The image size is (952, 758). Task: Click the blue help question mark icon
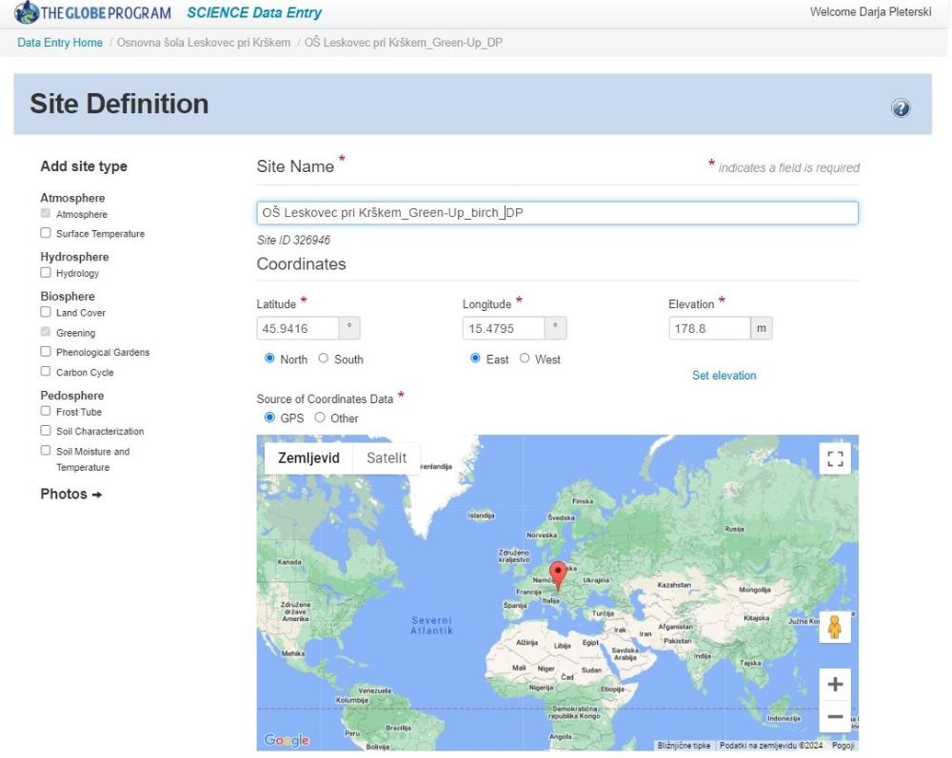coord(899,108)
